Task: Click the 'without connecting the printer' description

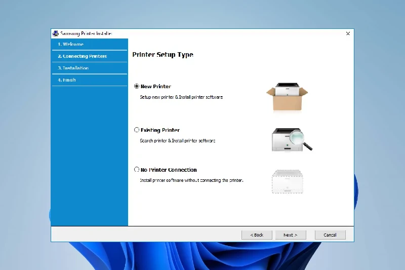Action: pyautogui.click(x=191, y=180)
